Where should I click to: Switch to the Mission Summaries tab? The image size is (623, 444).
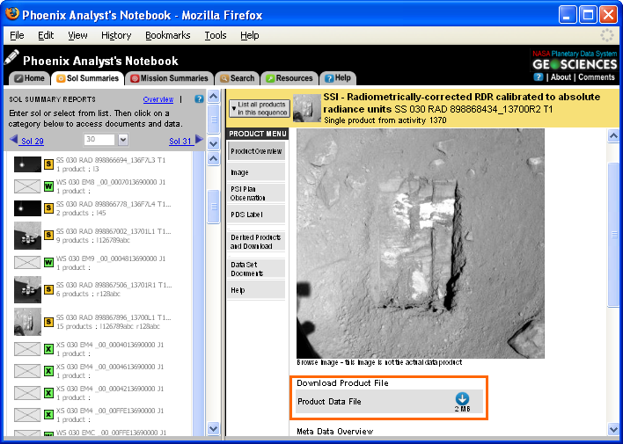coord(170,78)
